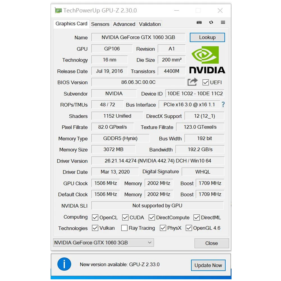Toggle the OpenCL checkbox
The image size is (281, 281).
click(95, 217)
